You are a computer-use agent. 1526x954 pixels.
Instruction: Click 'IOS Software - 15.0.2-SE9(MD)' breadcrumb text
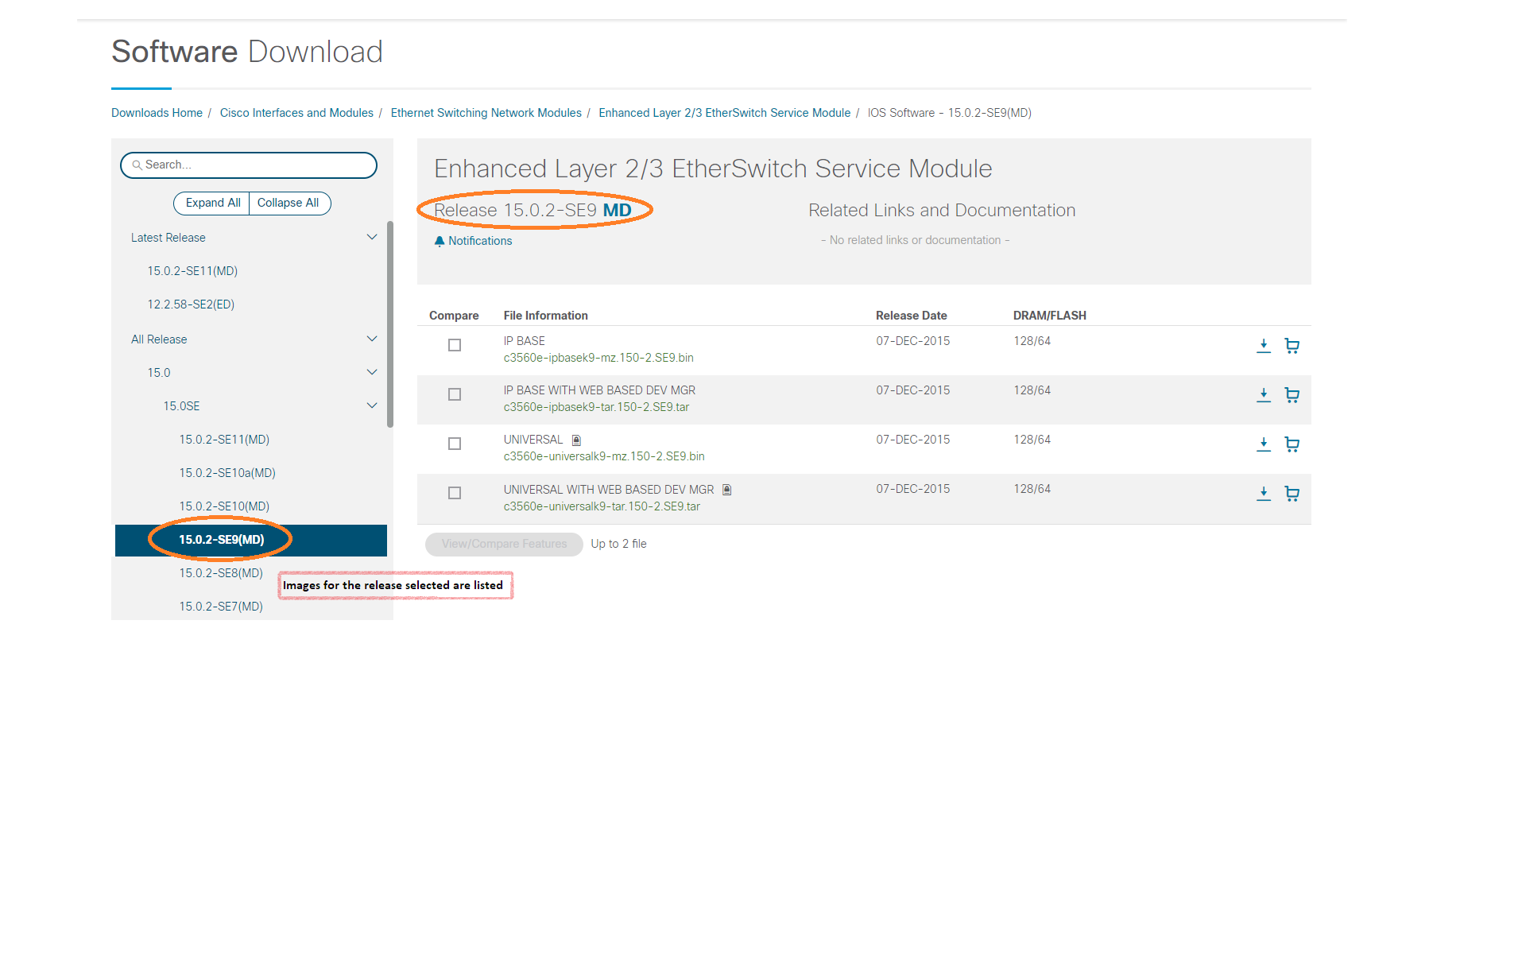click(949, 113)
